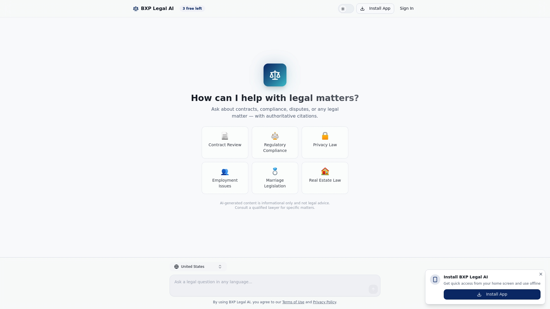
Task: Expand country list using the chevron arrows
Action: pyautogui.click(x=220, y=267)
